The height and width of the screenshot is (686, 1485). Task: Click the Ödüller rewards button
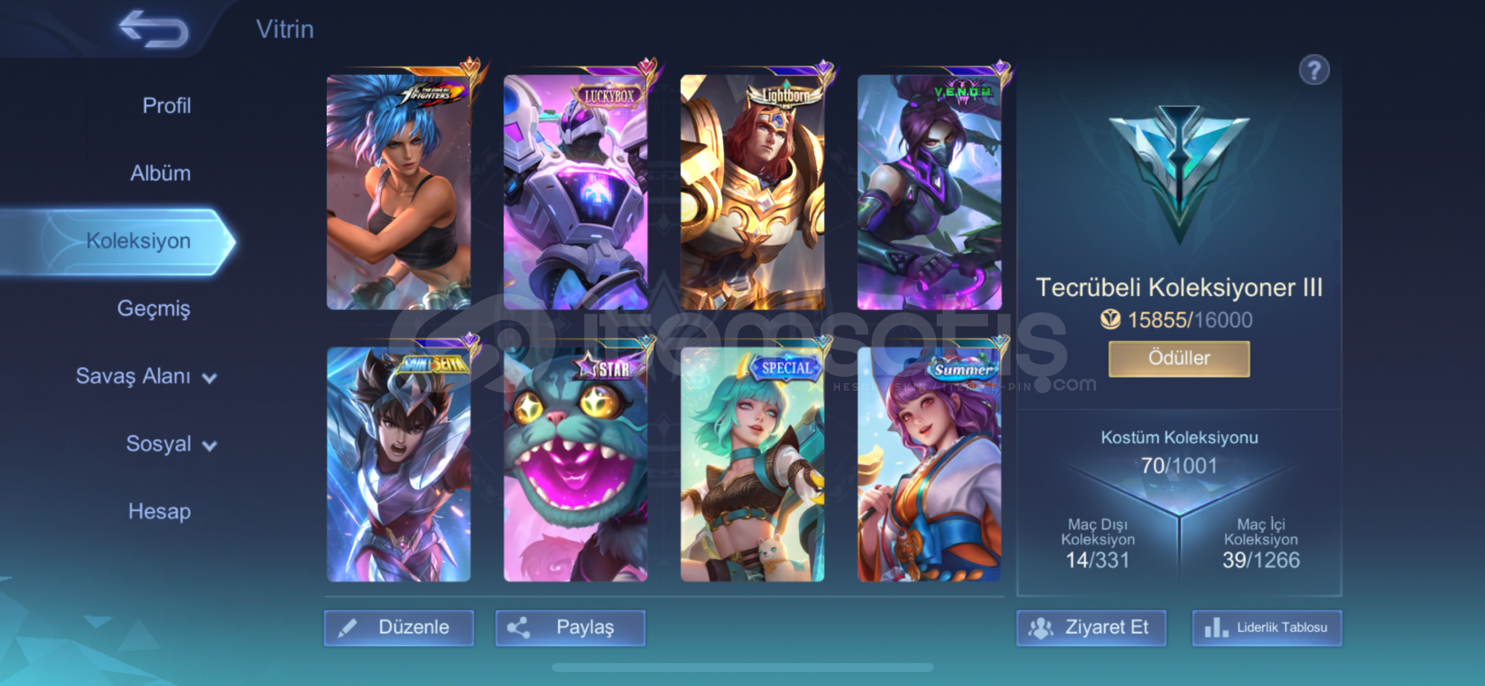point(1179,358)
